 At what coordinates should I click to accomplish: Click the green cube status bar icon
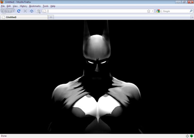[x=192, y=136]
